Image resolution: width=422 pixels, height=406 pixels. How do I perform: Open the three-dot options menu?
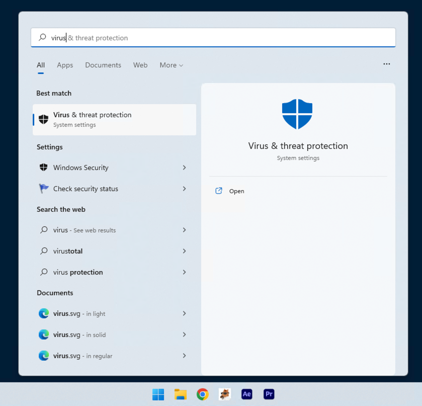(387, 64)
